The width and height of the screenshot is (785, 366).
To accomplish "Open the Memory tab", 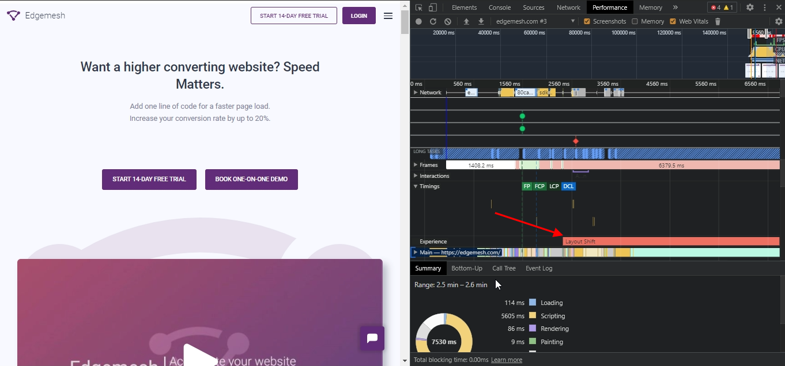I will click(651, 7).
